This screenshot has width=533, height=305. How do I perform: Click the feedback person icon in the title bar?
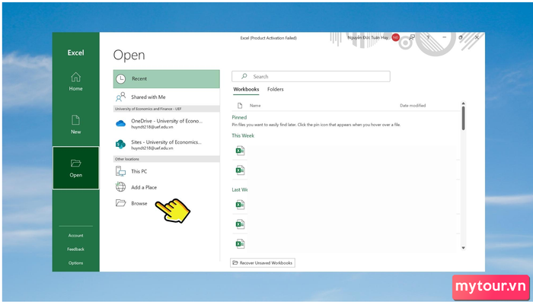pyautogui.click(x=412, y=37)
